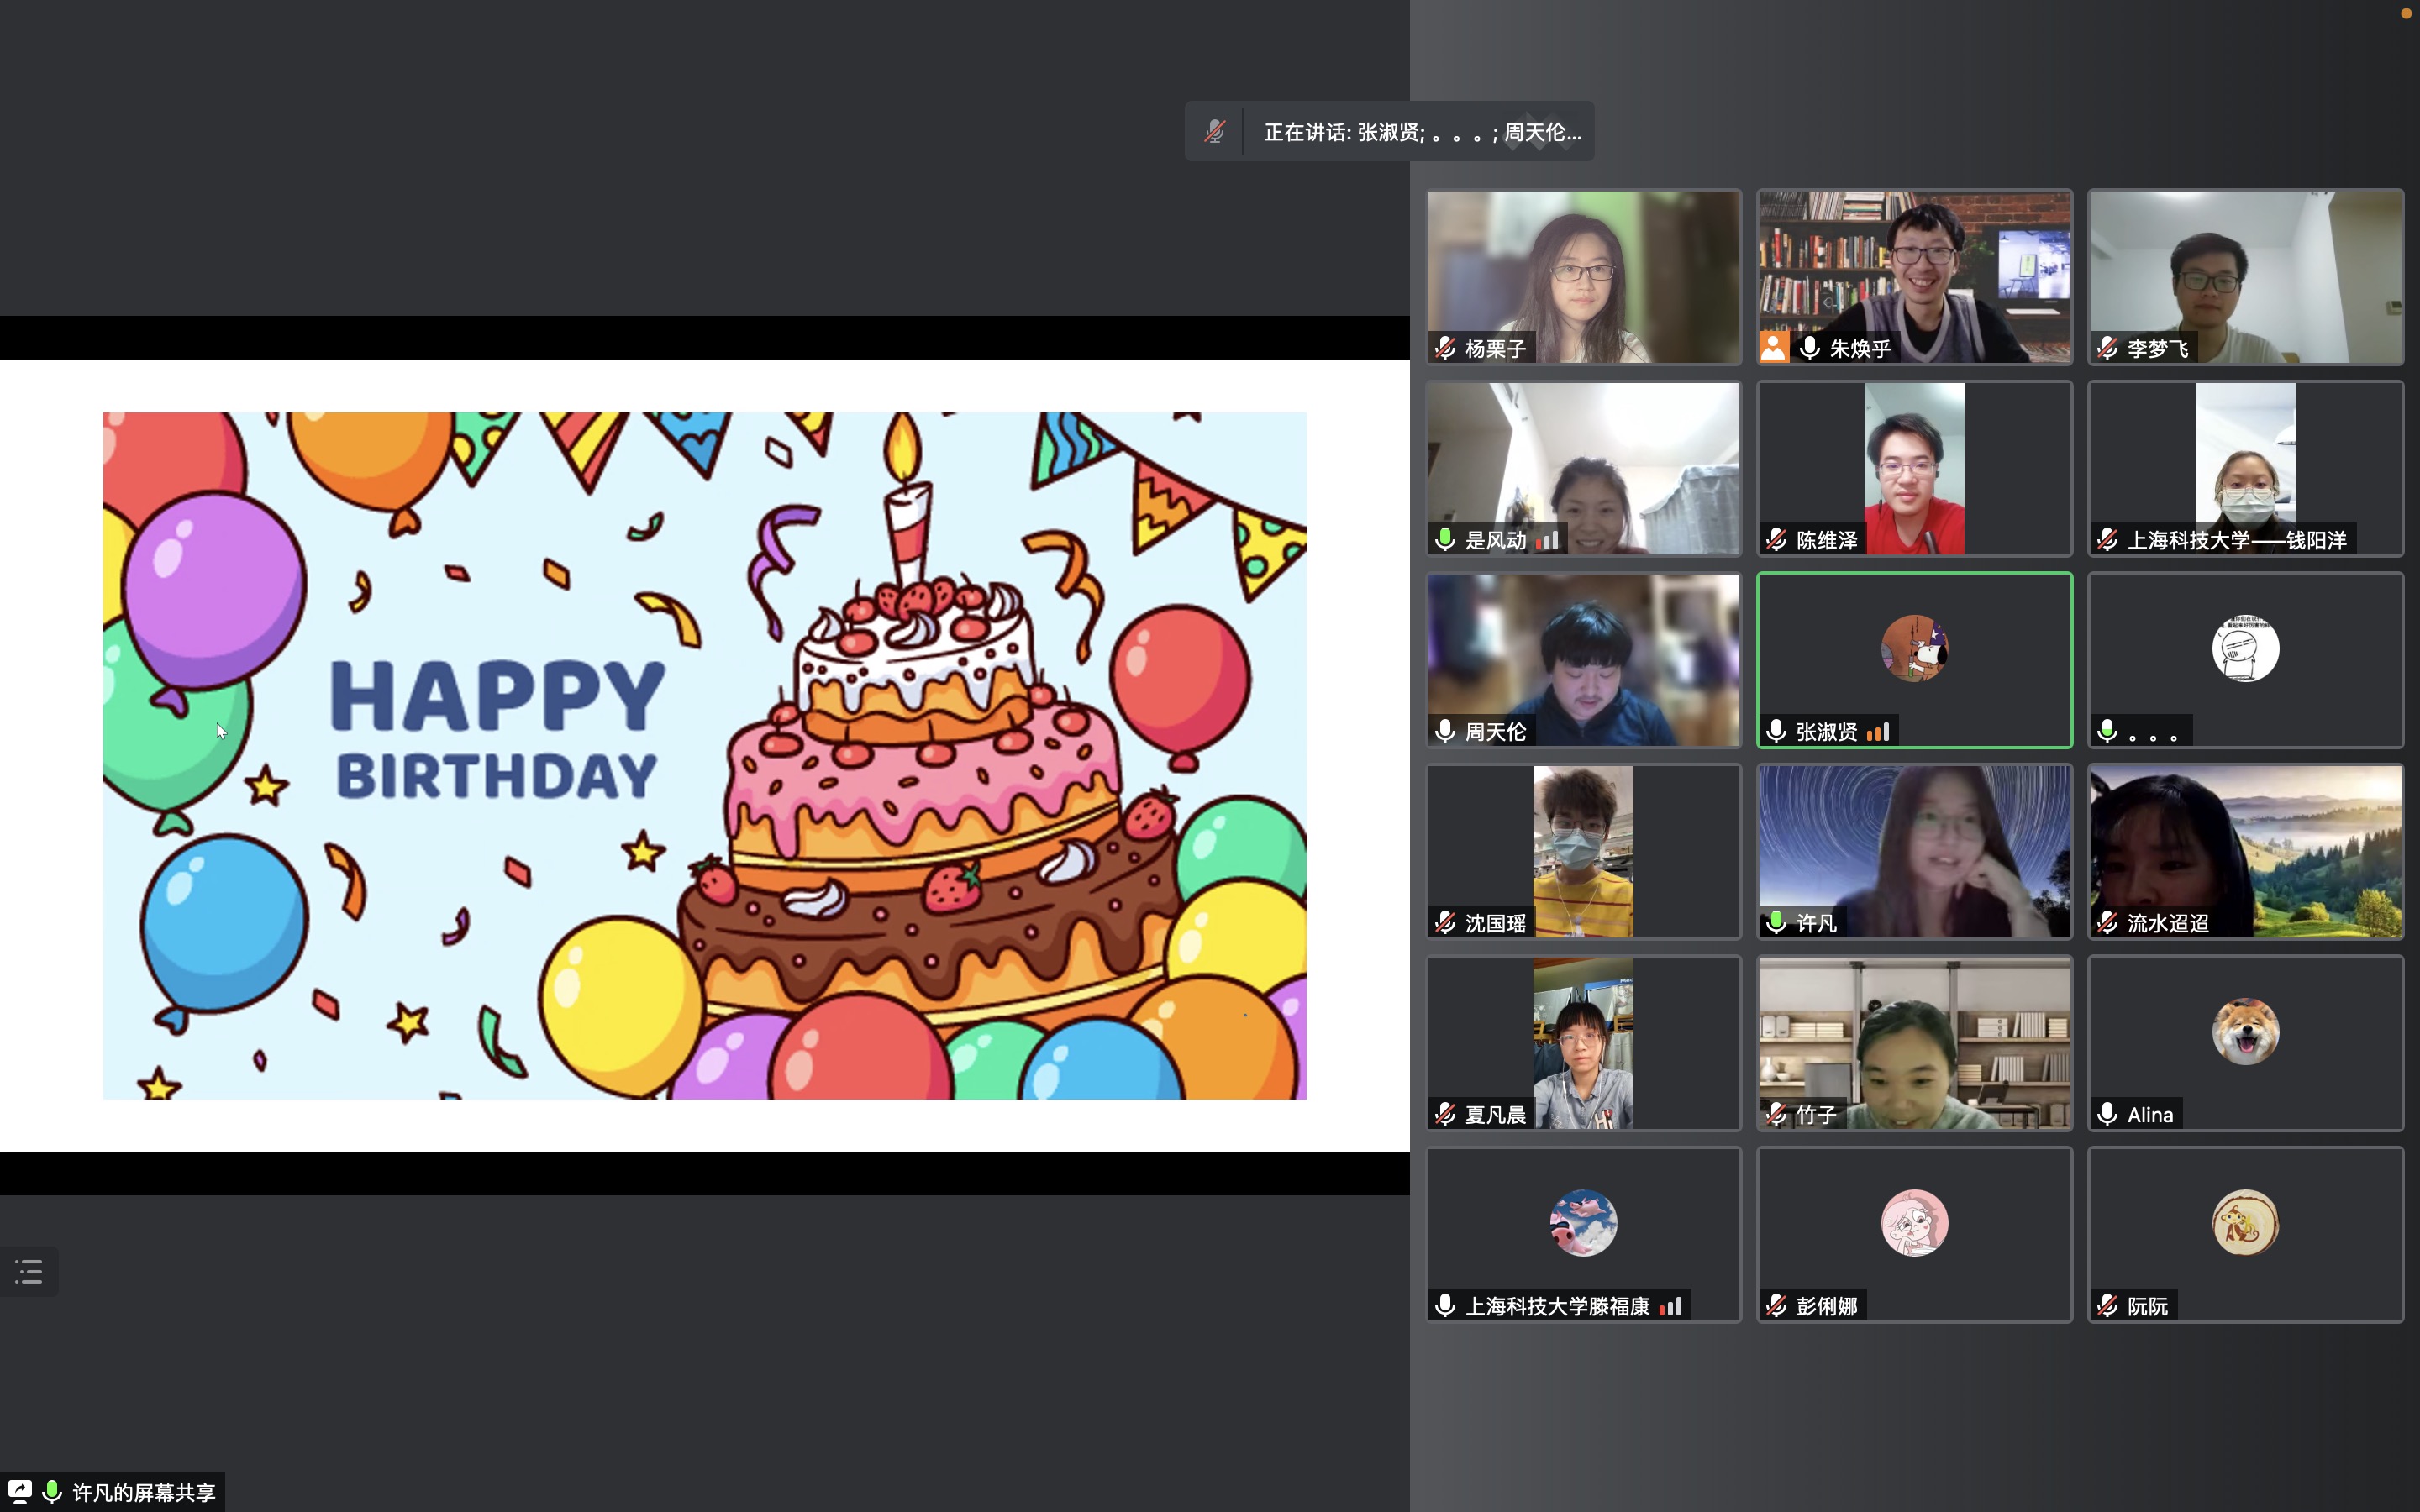Image resolution: width=2420 pixels, height=1512 pixels.
Task: Click muted mic icon beside 上海科技大学——钱阳洋
Action: coord(2107,540)
